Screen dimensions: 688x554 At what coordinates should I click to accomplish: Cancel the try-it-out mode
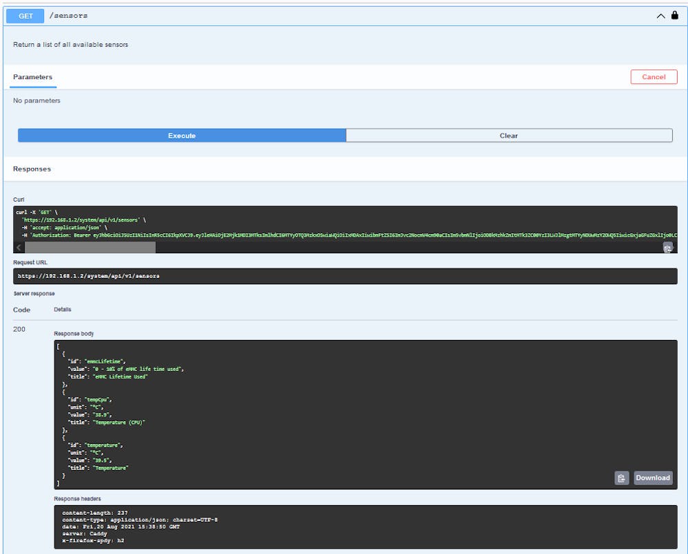(653, 77)
